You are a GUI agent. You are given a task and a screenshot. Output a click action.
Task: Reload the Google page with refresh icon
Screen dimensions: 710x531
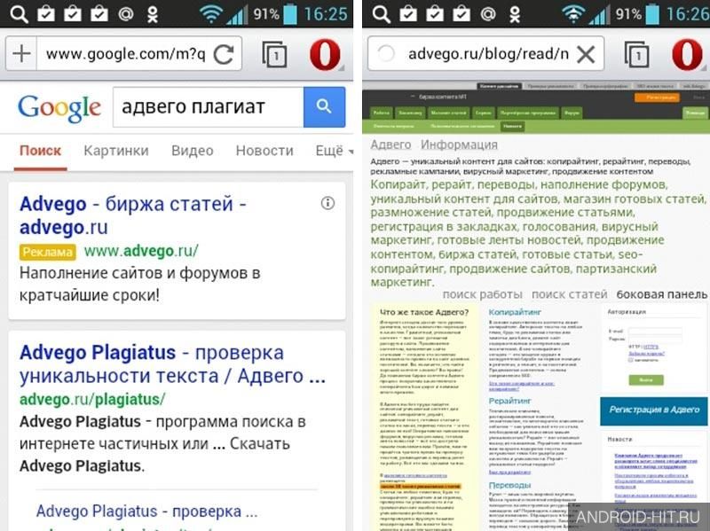pyautogui.click(x=224, y=54)
